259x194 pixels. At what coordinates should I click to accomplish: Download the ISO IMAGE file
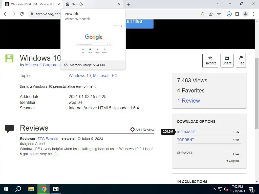[186, 132]
